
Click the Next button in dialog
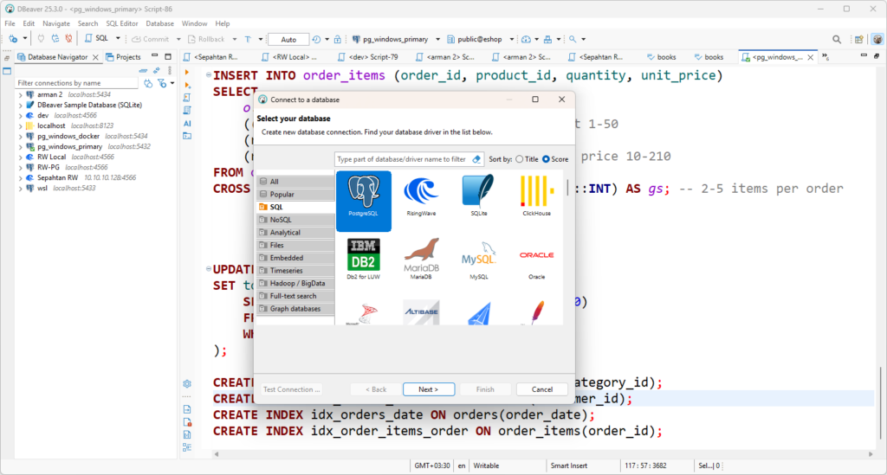(428, 389)
